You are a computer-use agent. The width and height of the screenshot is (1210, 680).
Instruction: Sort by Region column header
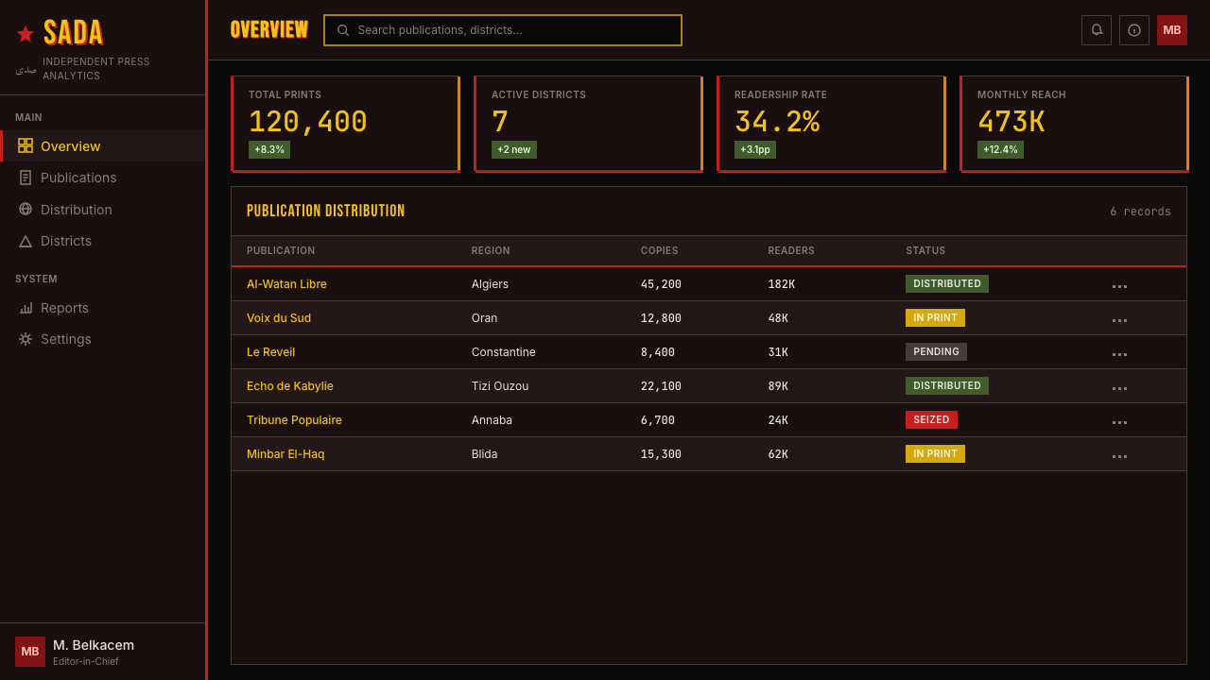[491, 251]
